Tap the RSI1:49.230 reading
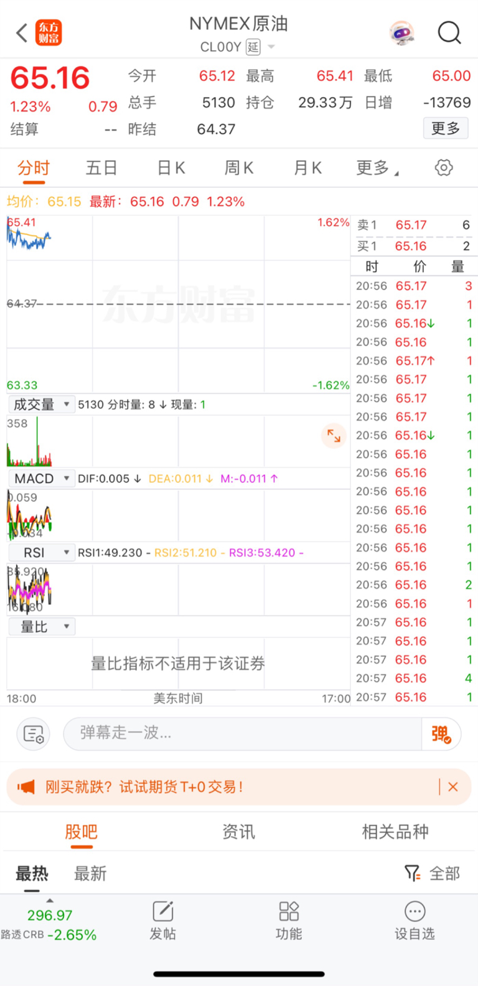Image resolution: width=478 pixels, height=986 pixels. point(114,553)
